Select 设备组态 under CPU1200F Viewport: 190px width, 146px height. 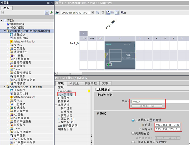click(19, 34)
